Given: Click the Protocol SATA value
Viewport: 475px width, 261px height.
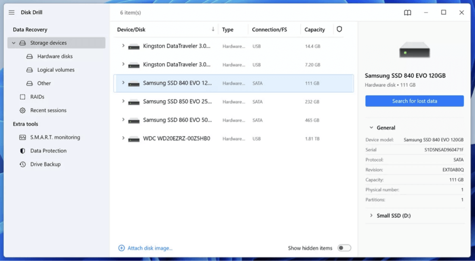Looking at the screenshot, I should click(x=458, y=160).
